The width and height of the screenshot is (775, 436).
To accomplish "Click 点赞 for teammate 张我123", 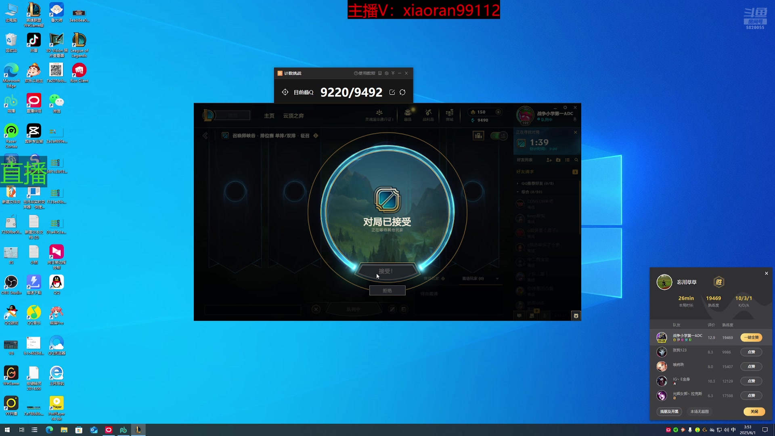I will [x=751, y=352].
